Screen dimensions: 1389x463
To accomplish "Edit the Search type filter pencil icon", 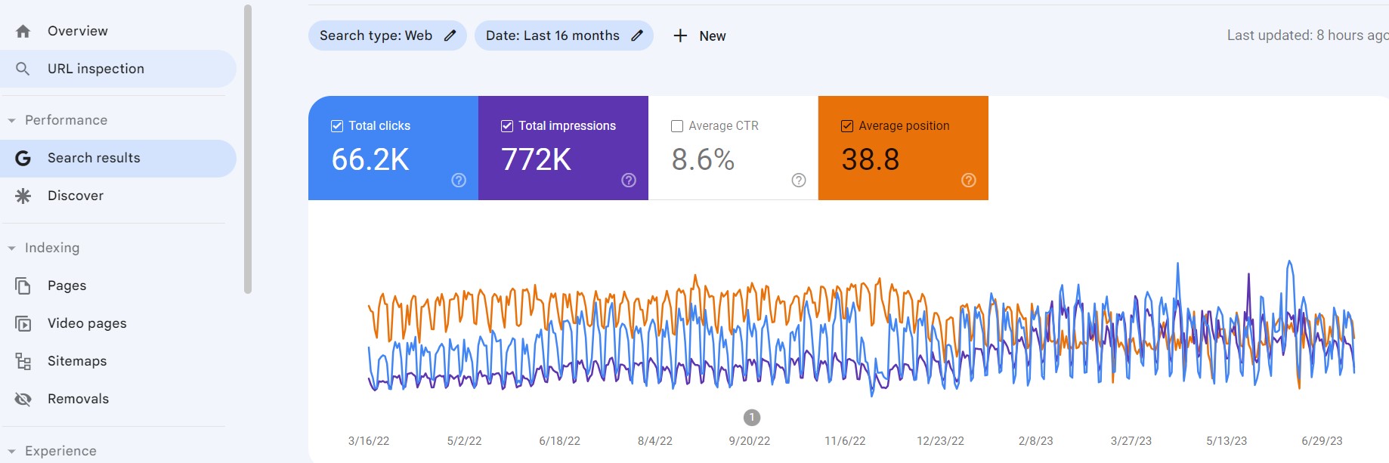I will pos(450,35).
